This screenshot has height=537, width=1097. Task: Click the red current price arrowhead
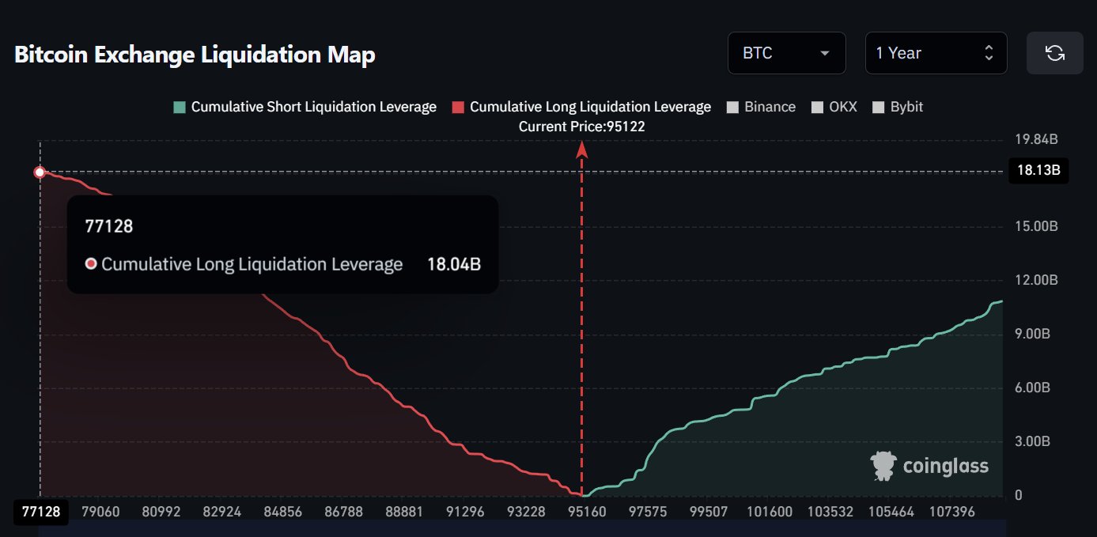582,149
